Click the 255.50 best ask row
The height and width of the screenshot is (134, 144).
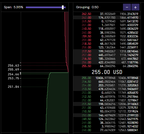point(107,66)
